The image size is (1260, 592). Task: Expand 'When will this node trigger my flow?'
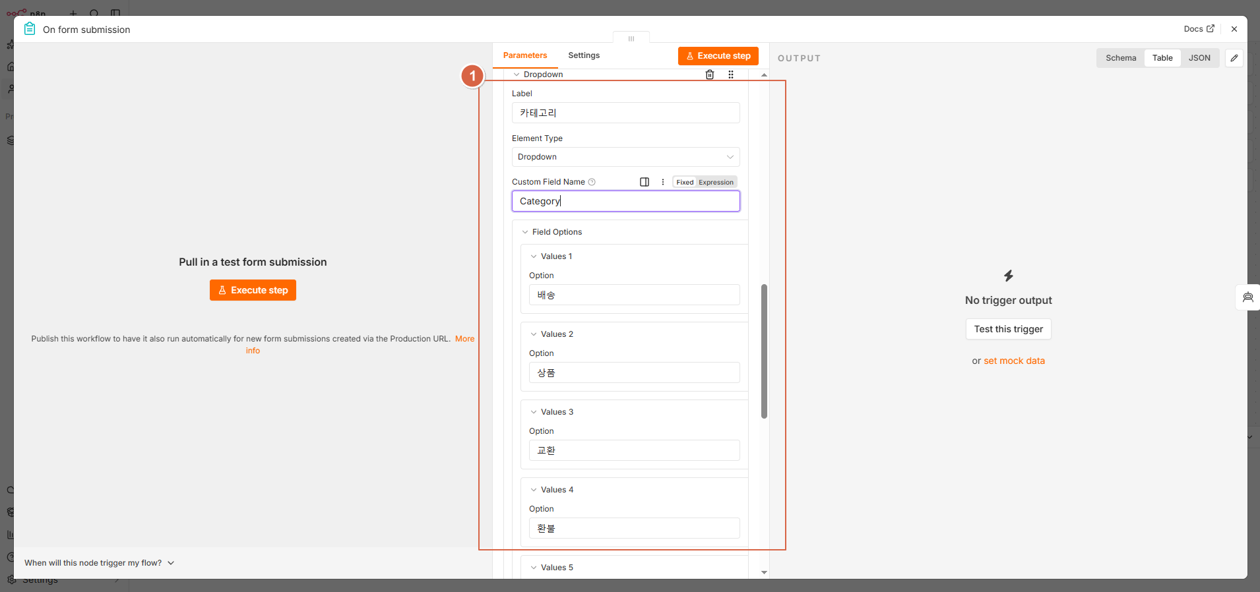(99, 563)
